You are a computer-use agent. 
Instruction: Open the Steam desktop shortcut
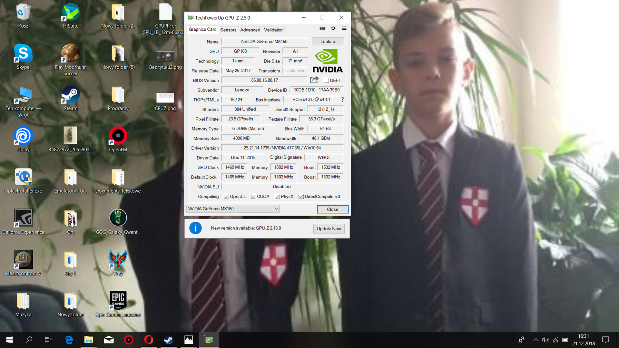[71, 99]
